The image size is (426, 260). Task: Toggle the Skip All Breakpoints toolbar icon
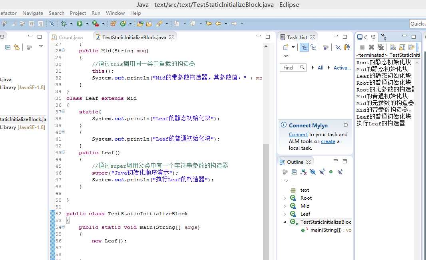point(52,24)
